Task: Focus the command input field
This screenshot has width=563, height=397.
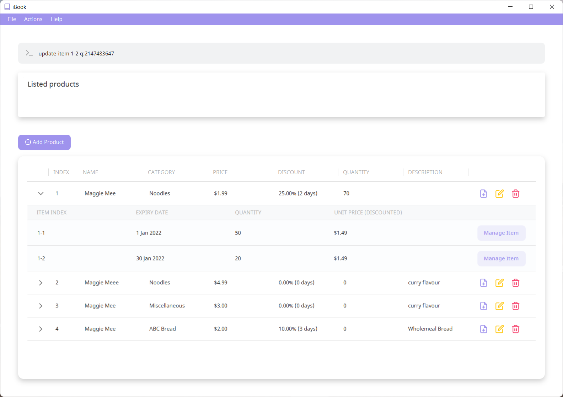Action: coord(281,53)
